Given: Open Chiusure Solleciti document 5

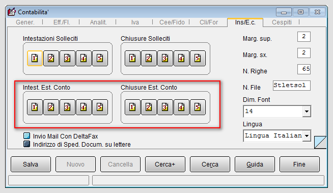Looking at the screenshot, I should [198, 59].
